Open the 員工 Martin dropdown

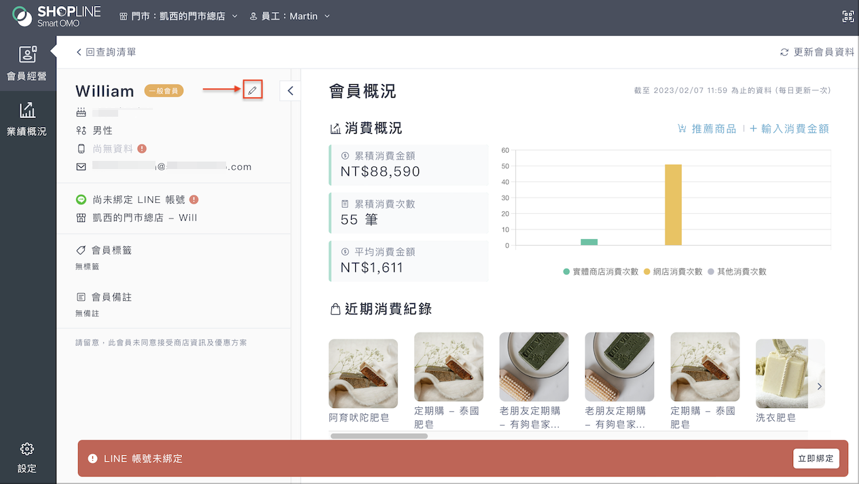click(x=290, y=16)
